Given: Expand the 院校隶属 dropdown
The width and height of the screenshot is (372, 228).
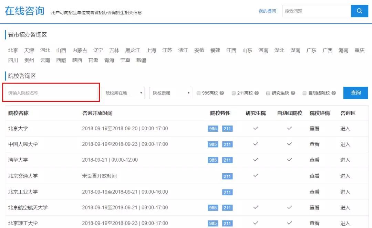Looking at the screenshot, I should [x=170, y=93].
